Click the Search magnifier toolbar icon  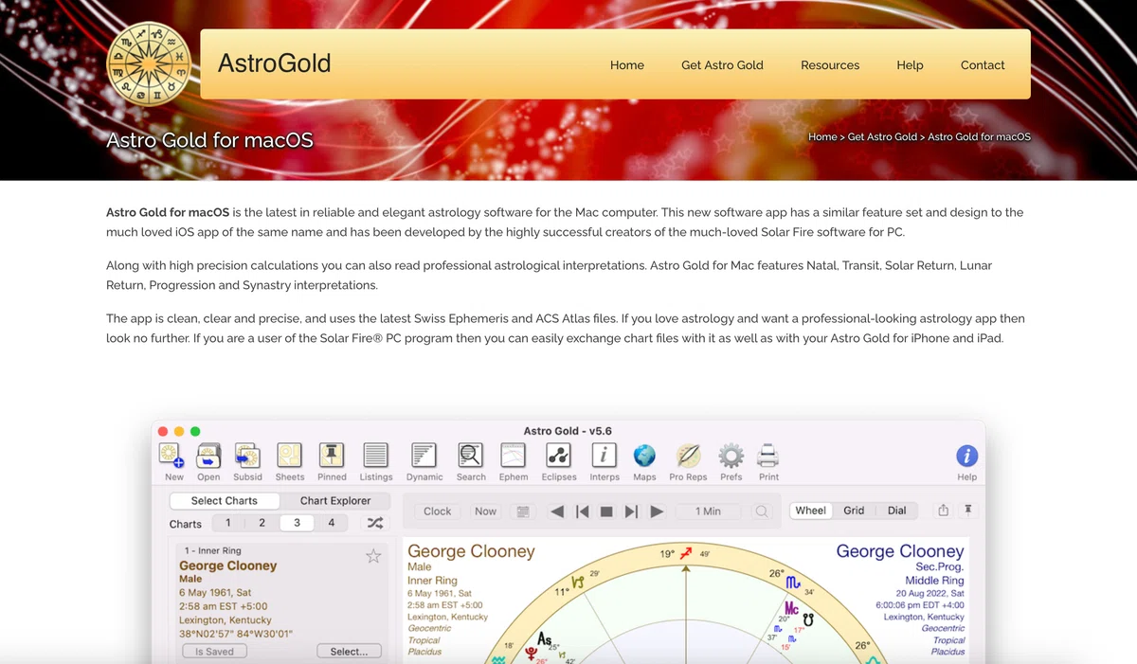point(471,457)
